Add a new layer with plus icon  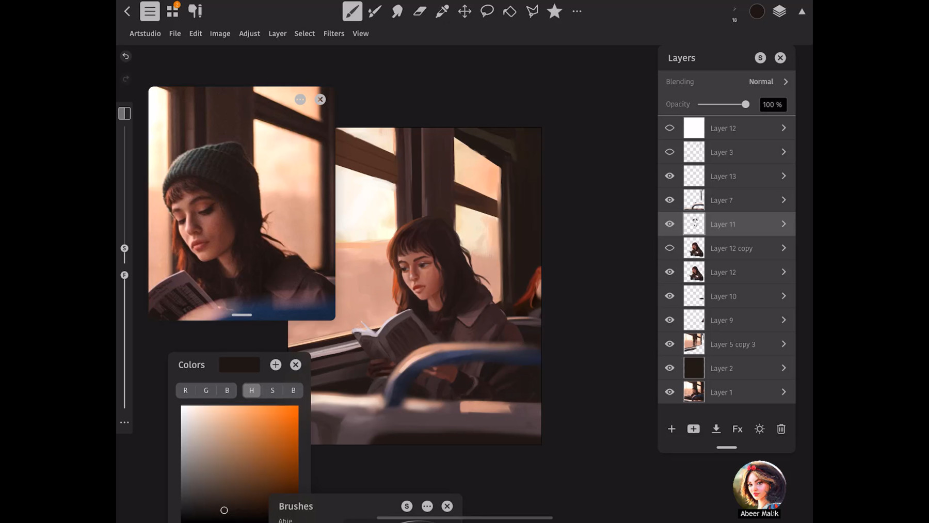(671, 429)
